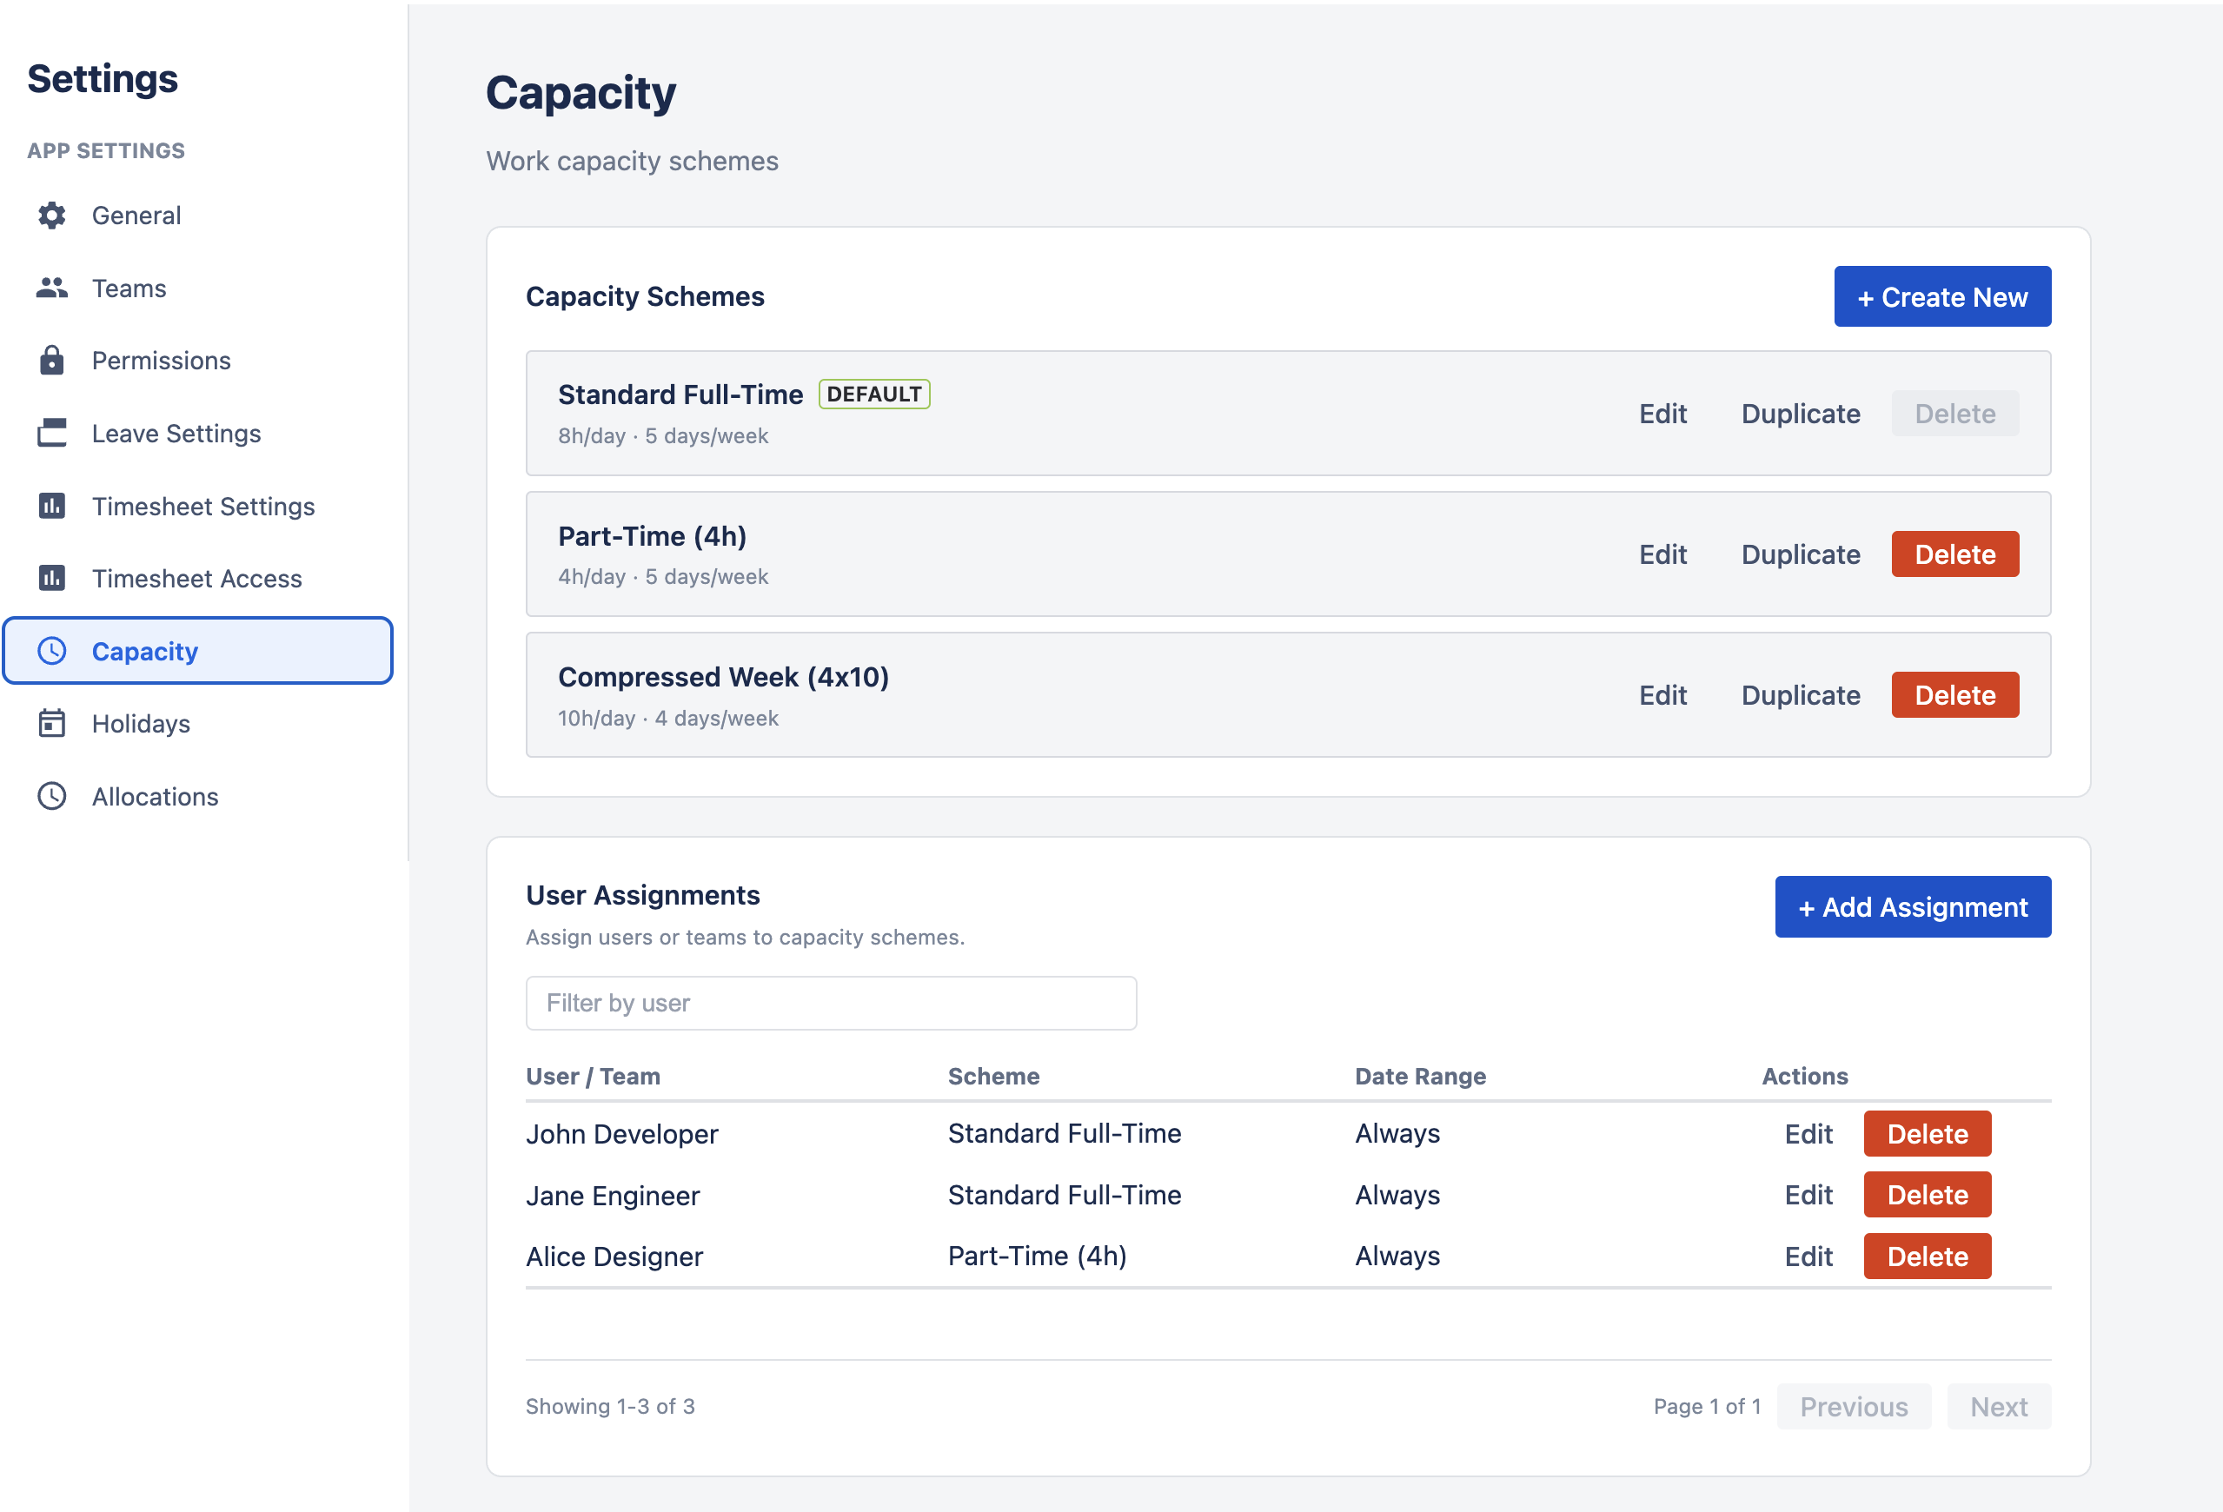This screenshot has width=2223, height=1512.
Task: Open the Holidays calendar icon
Action: pyautogui.click(x=50, y=724)
